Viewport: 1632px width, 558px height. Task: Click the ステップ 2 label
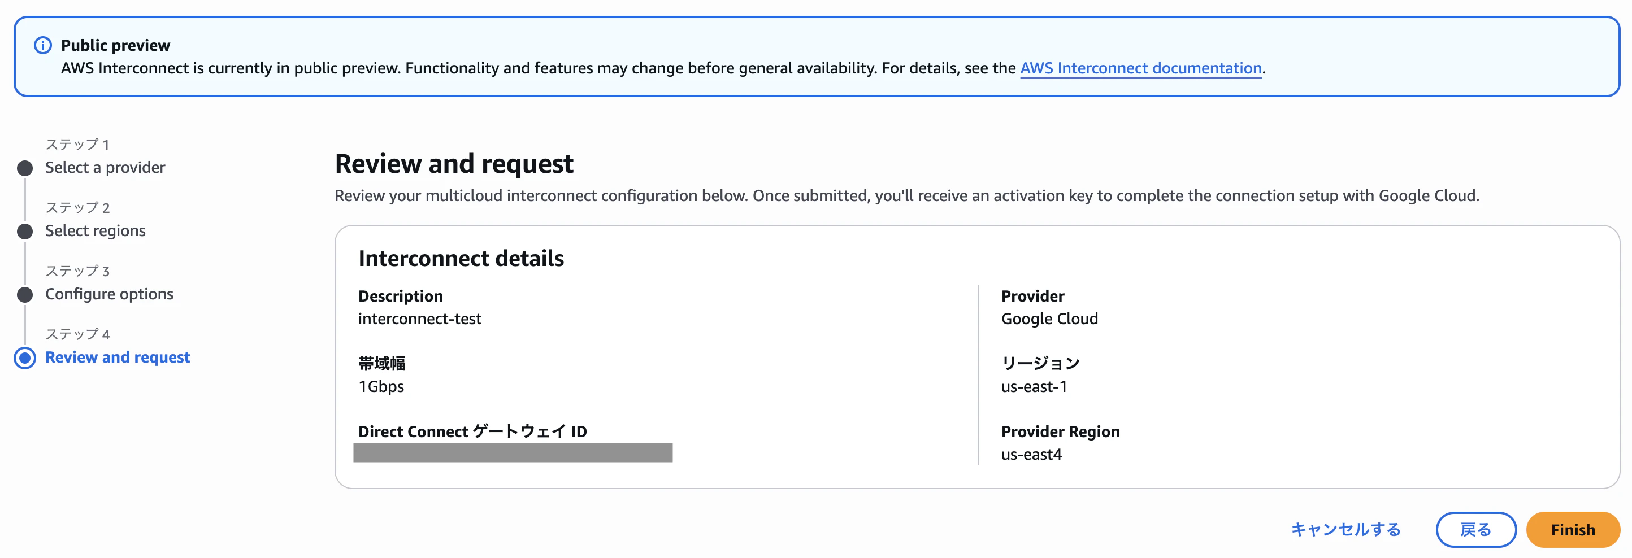coord(77,207)
